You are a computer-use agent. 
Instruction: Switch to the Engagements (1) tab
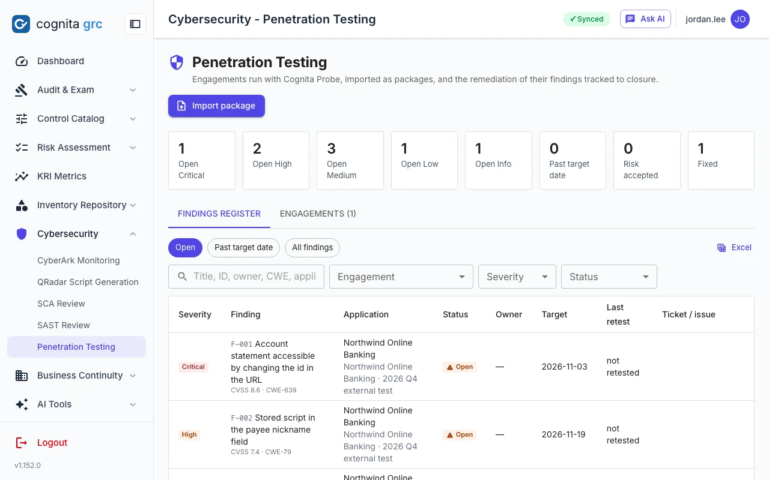coord(318,214)
